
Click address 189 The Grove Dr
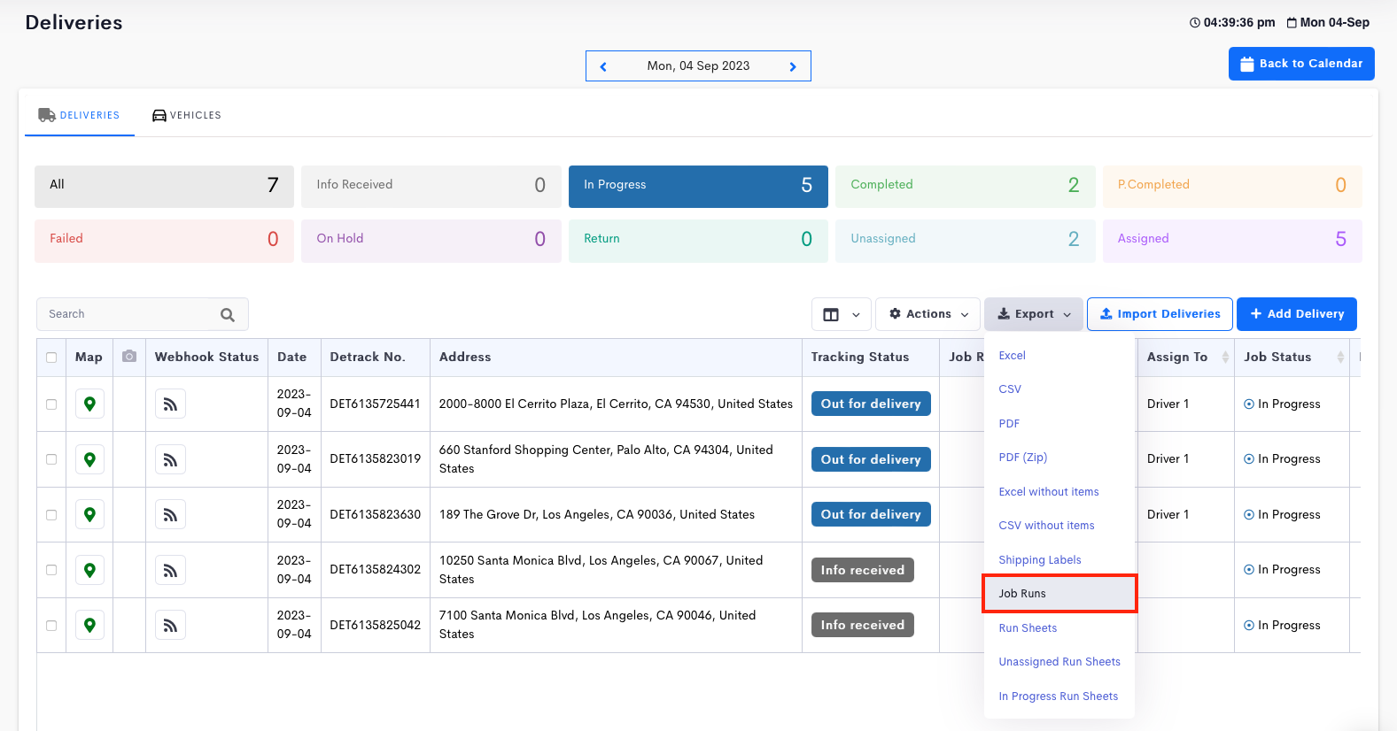pyautogui.click(x=597, y=514)
